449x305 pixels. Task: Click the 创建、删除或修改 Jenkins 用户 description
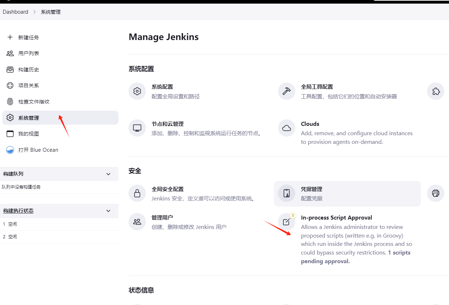point(189,227)
